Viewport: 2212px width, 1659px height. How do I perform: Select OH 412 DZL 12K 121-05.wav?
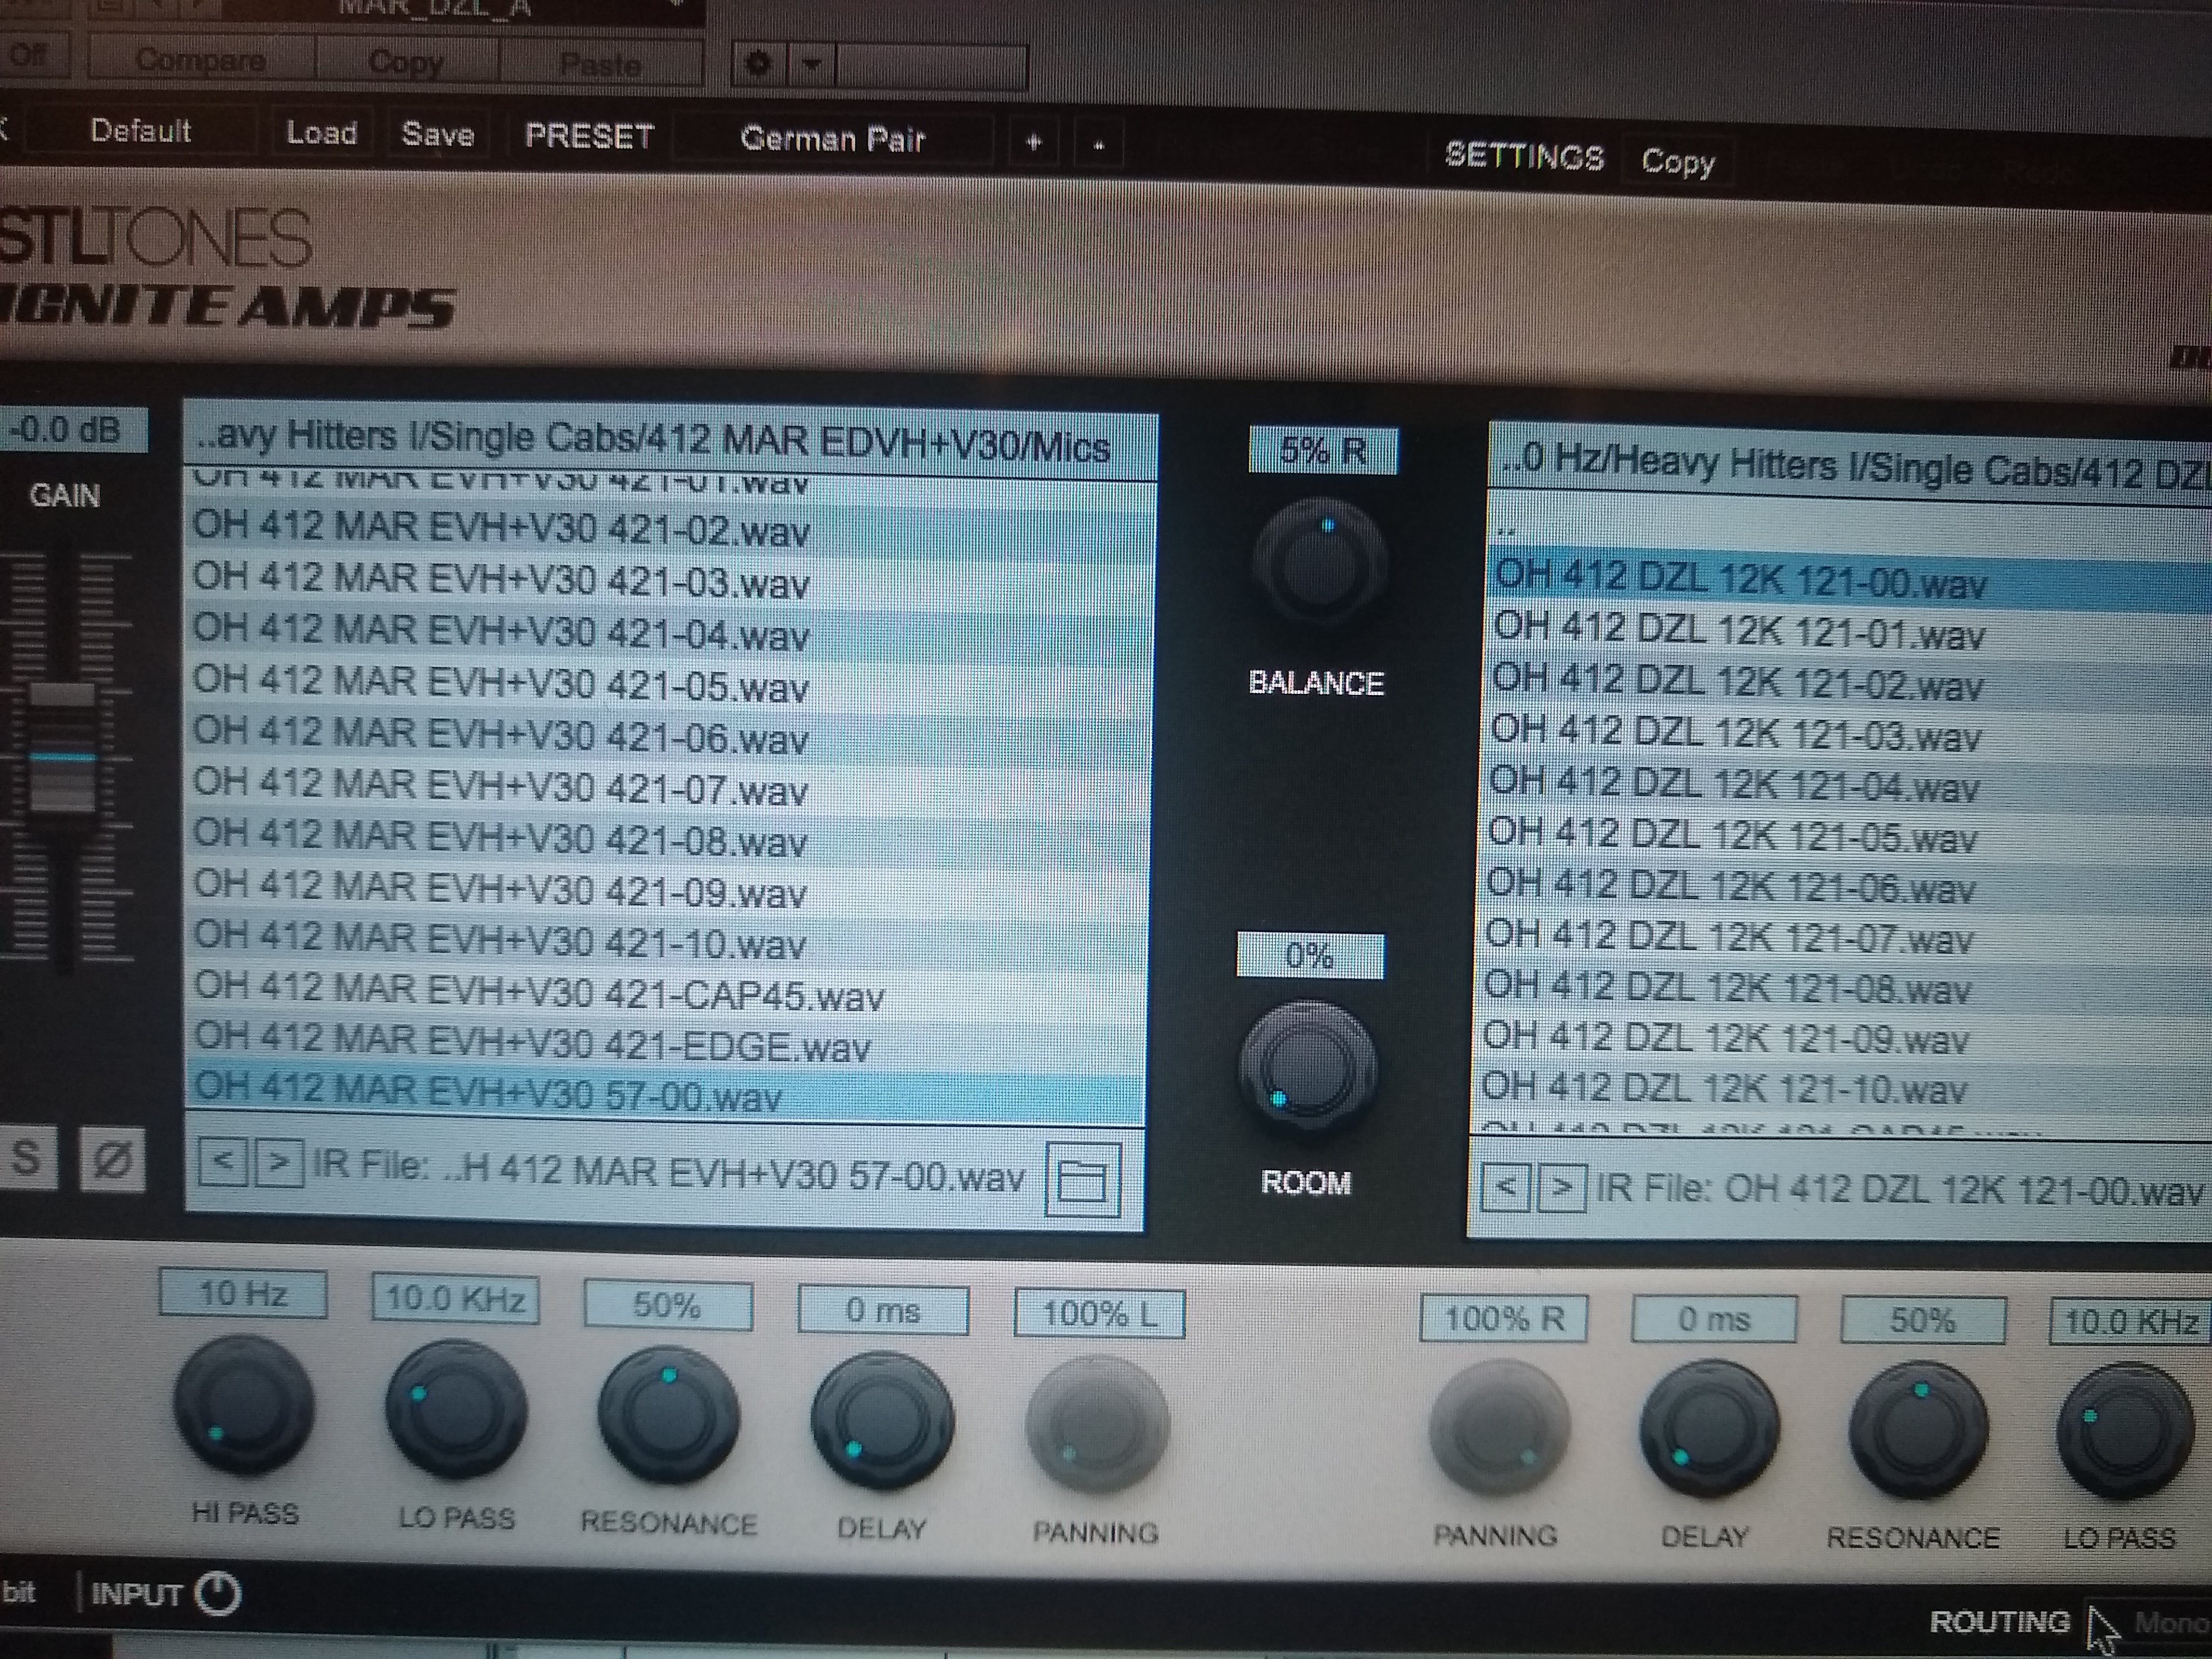[1846, 838]
